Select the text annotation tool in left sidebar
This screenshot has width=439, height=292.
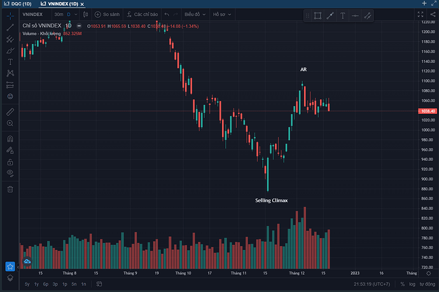10,62
